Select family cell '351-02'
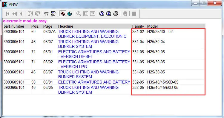Image resolution: width=224 pixels, height=118 pixels. click(x=138, y=32)
